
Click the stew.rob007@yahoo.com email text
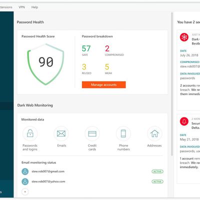pyautogui.click(x=48, y=181)
